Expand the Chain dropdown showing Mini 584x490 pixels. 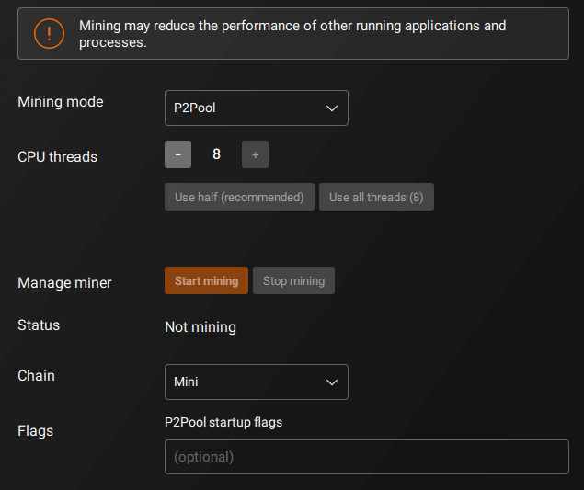(x=256, y=382)
